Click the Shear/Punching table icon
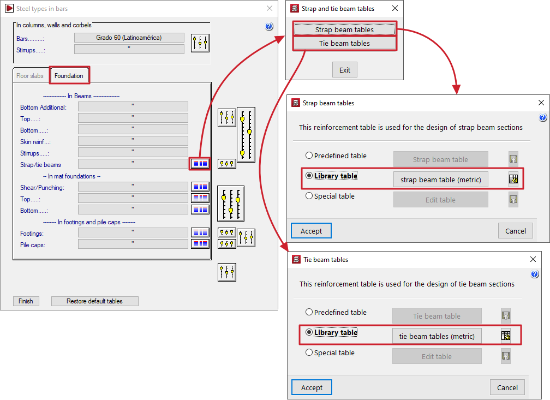 200,187
